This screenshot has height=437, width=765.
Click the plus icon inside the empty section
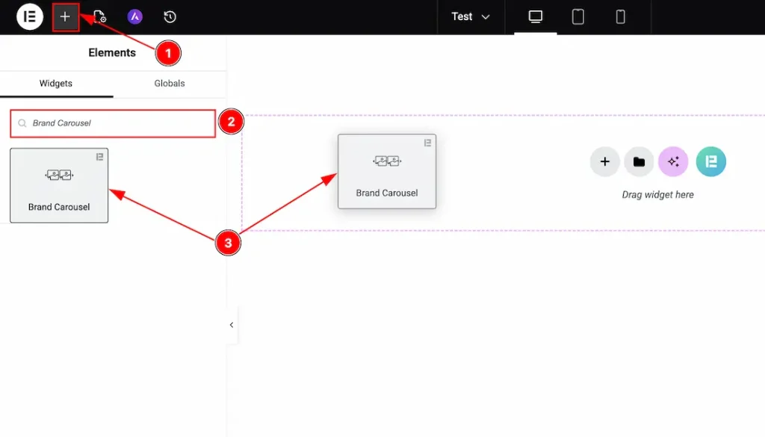pyautogui.click(x=604, y=161)
